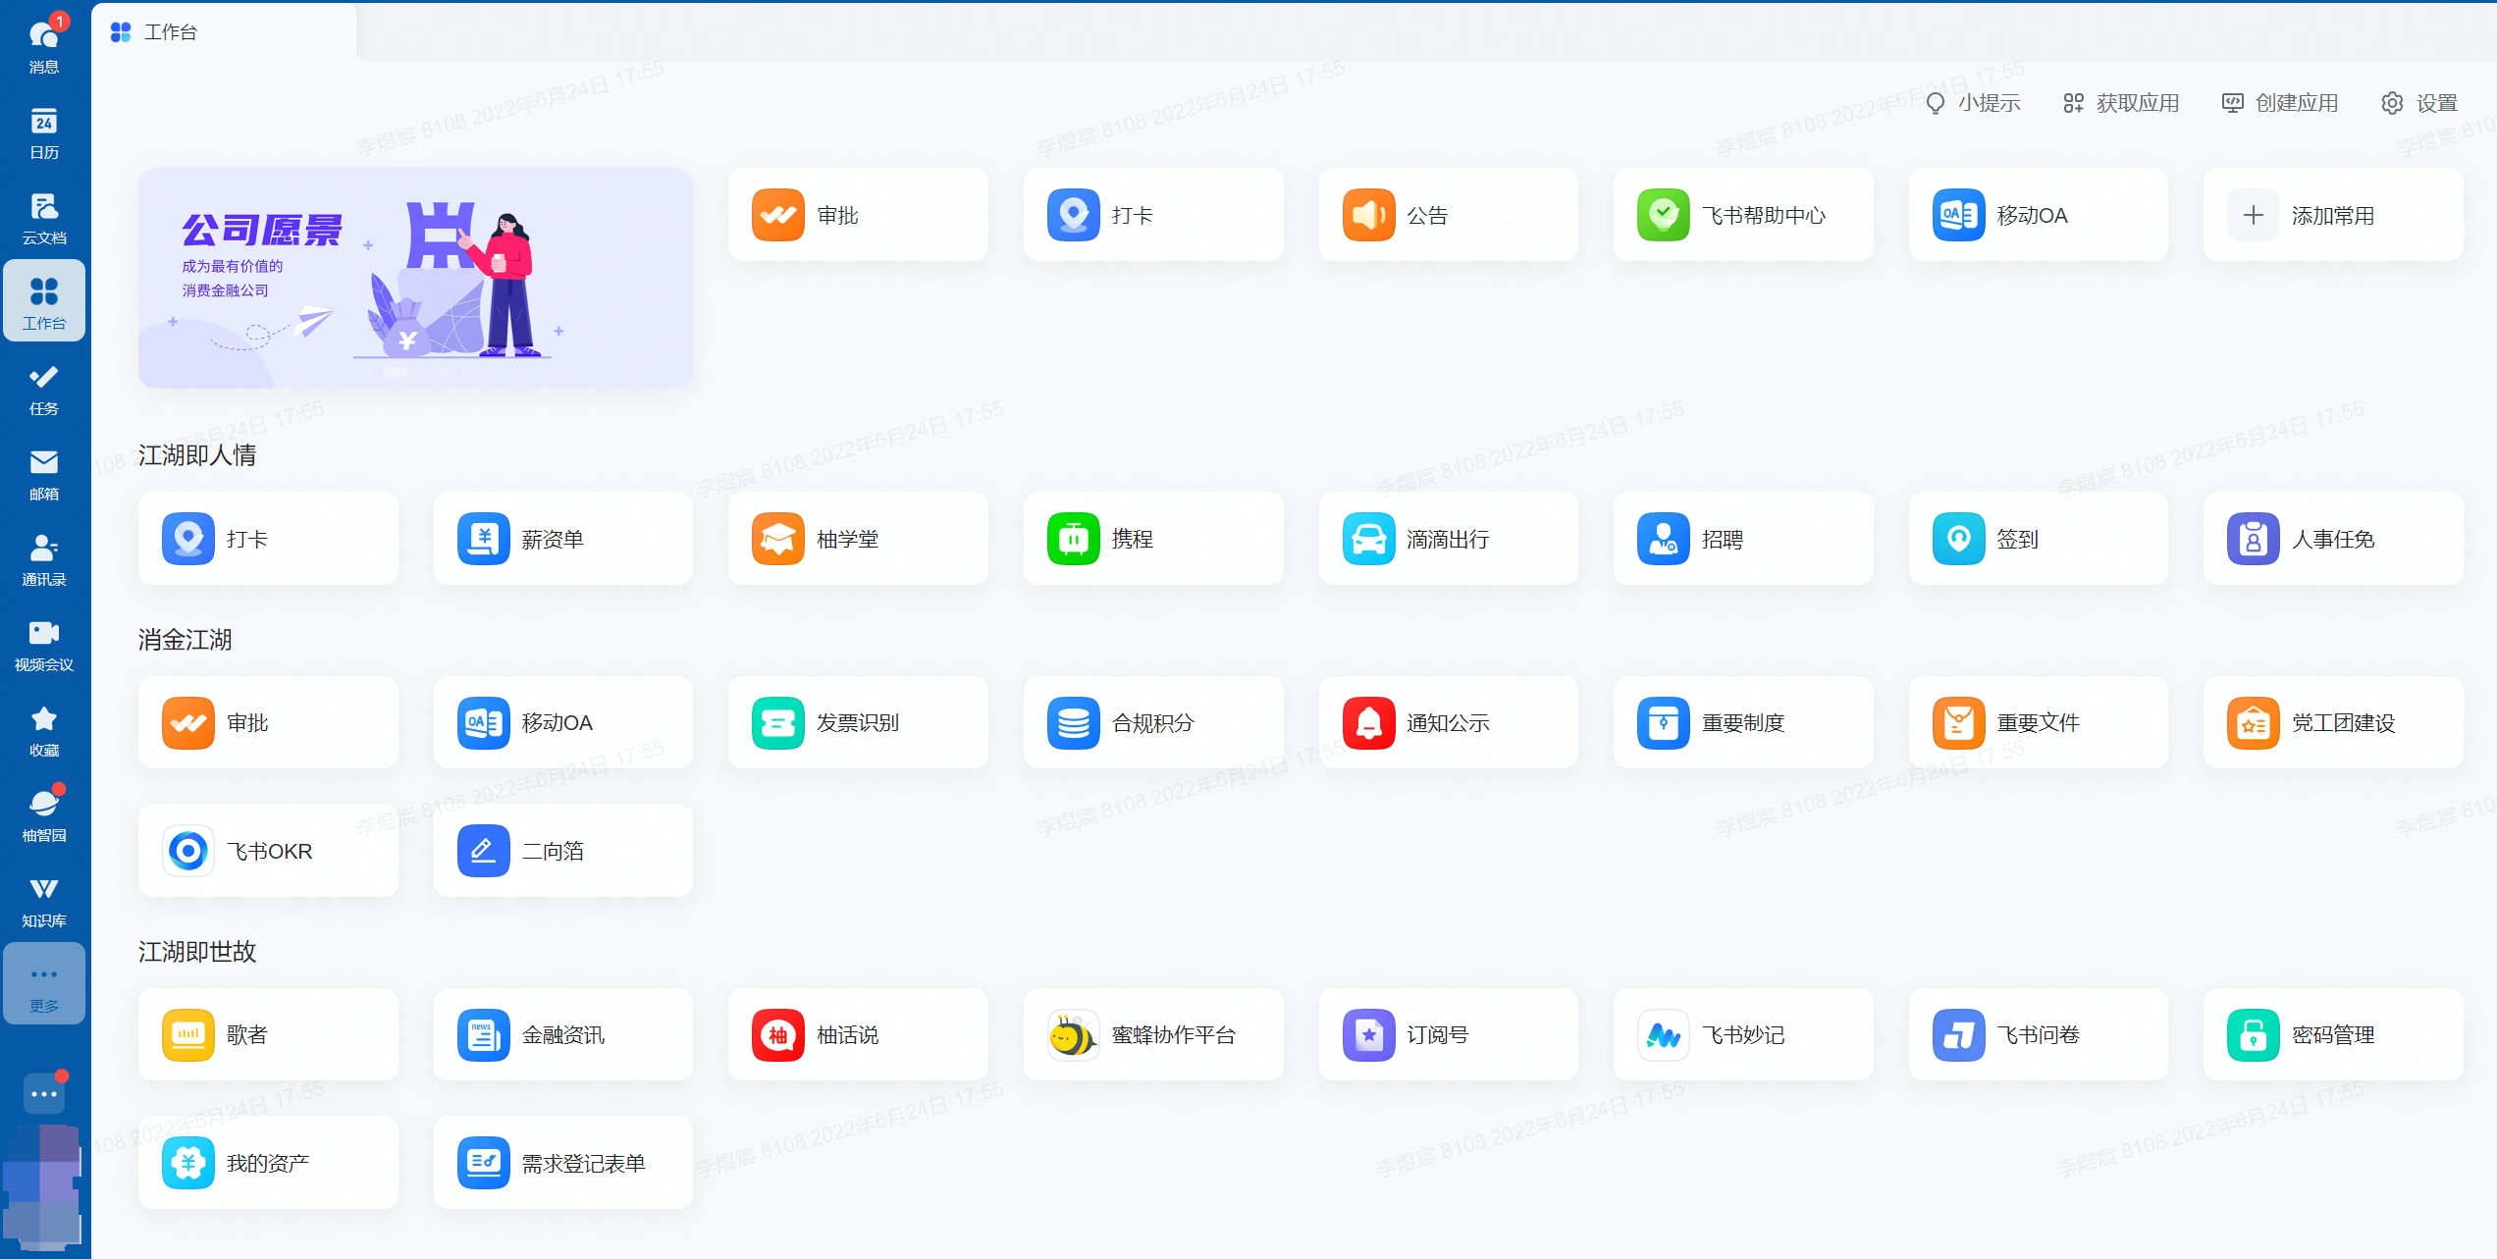Launch the 携程 app icon
This screenshot has height=1259, width=2497.
coord(1152,539)
